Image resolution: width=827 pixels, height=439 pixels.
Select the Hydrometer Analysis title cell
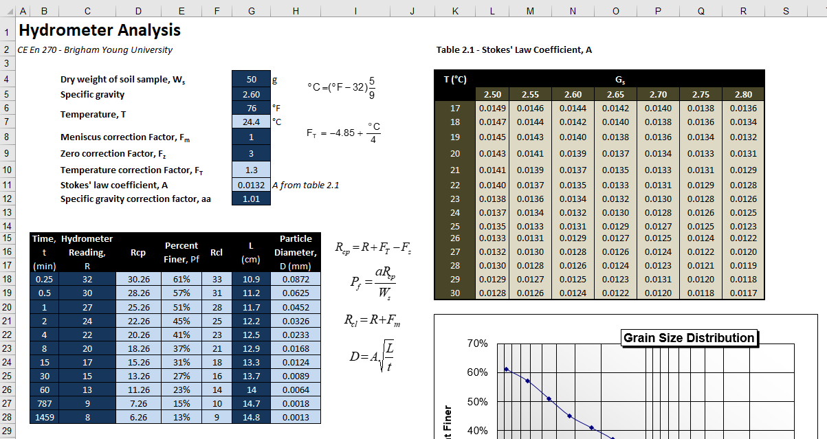point(100,30)
